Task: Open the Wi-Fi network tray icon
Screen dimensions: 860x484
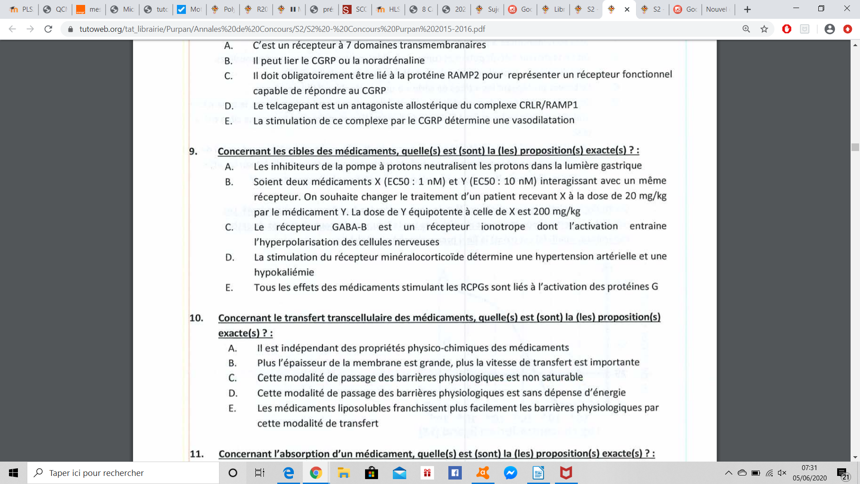Action: pyautogui.click(x=770, y=473)
